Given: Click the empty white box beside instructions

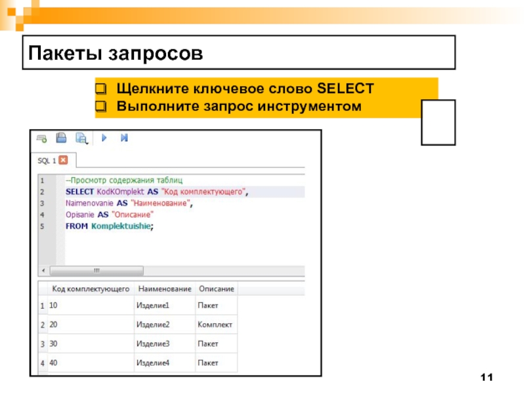Looking at the screenshot, I should (438, 122).
